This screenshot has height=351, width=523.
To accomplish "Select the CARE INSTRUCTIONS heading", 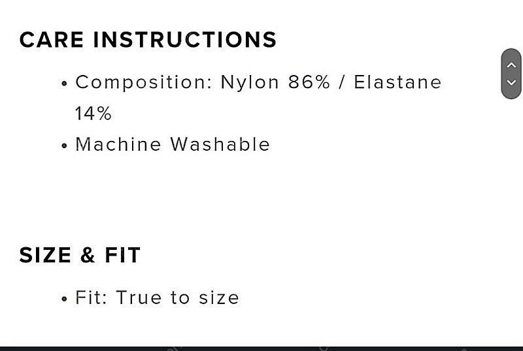I will [148, 40].
